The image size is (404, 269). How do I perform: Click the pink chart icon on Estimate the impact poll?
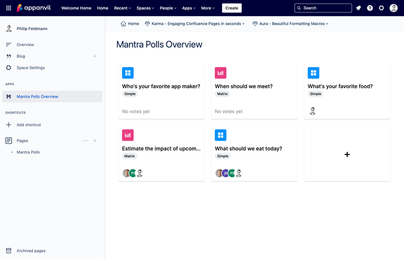128,135
